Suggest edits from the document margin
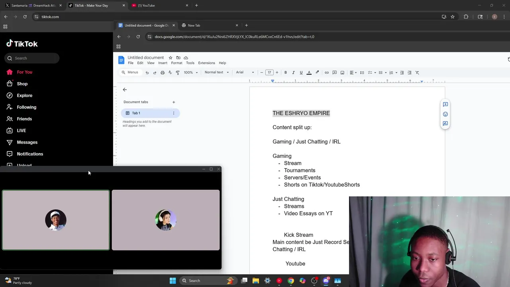The width and height of the screenshot is (510, 287). pyautogui.click(x=445, y=124)
